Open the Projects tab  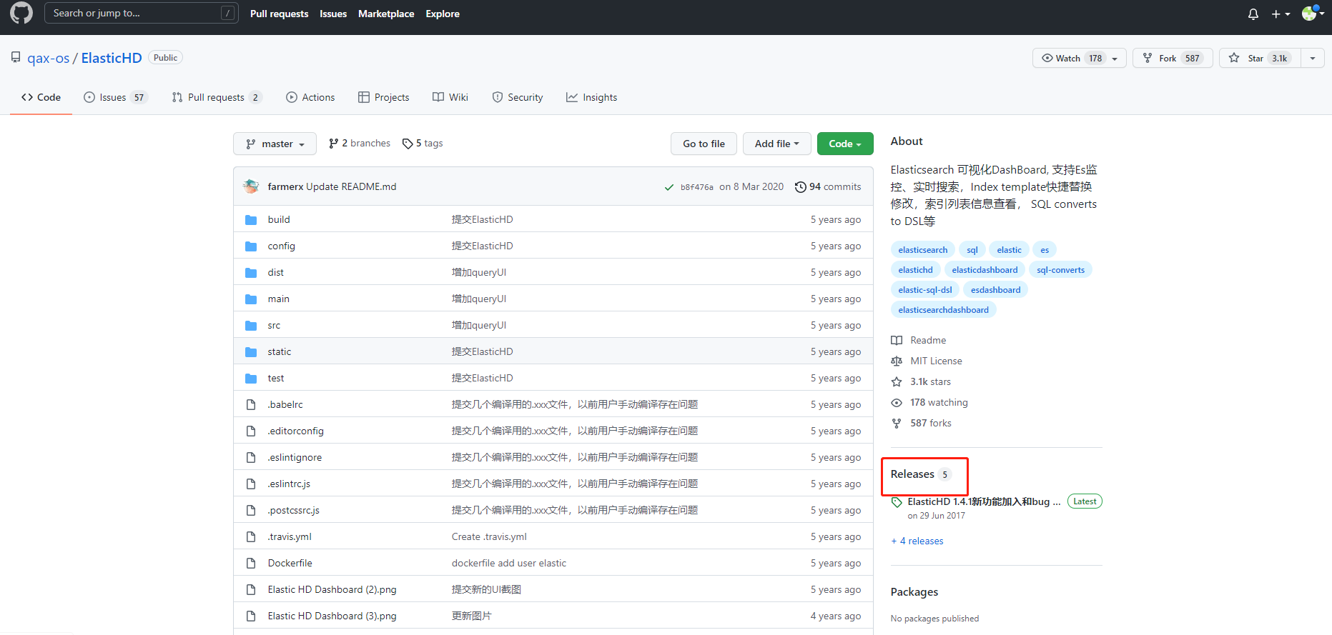coord(384,97)
